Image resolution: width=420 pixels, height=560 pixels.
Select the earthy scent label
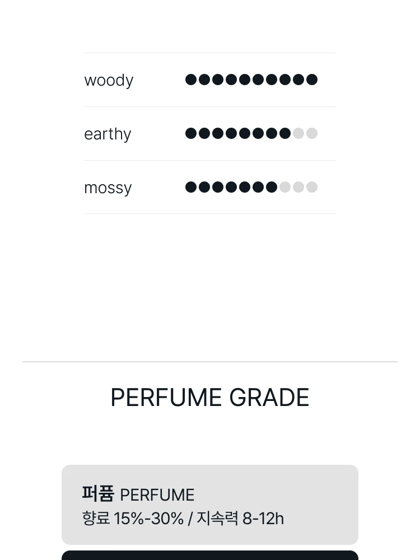pyautogui.click(x=108, y=134)
